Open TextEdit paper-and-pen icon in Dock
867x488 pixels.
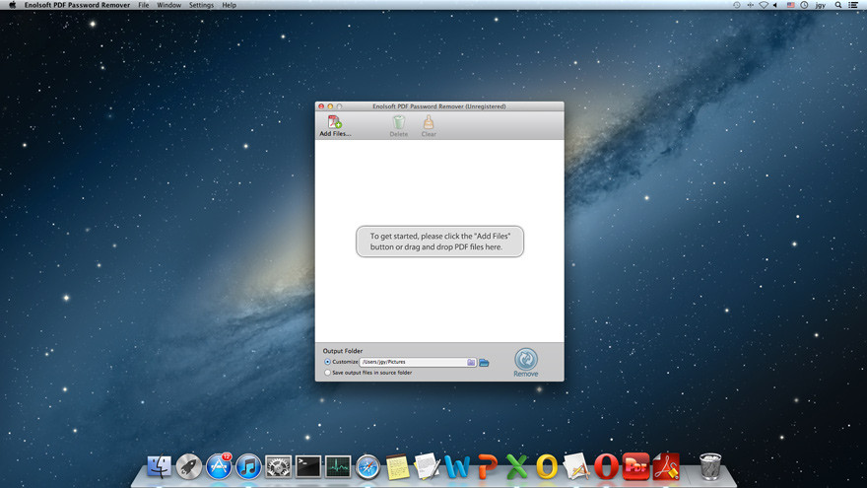427,466
